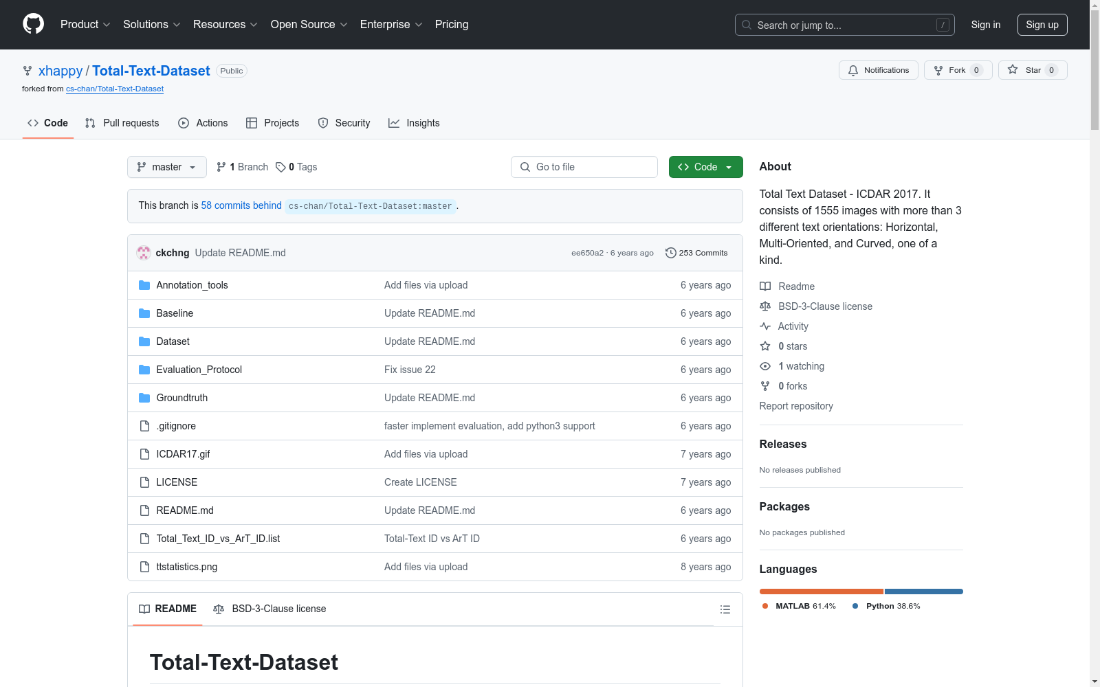The image size is (1100, 687).
Task: Switch to the Code tab
Action: 48,123
